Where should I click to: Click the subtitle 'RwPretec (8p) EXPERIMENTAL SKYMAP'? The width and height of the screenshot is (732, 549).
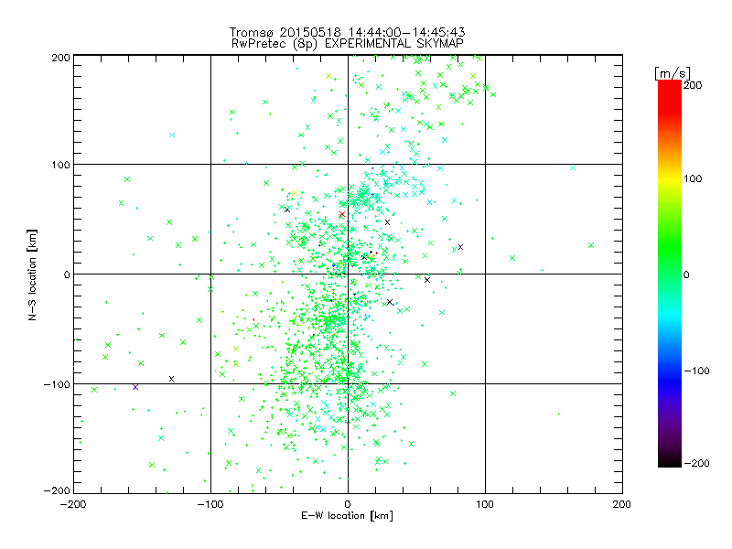(x=348, y=43)
